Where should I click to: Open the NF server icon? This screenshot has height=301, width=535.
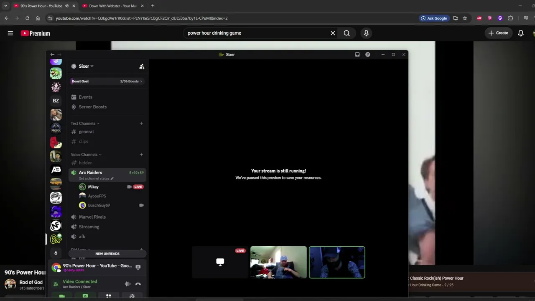(56, 225)
